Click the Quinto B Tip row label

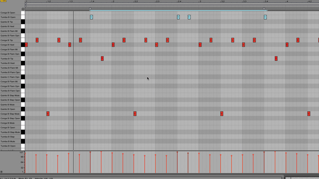[7, 22]
